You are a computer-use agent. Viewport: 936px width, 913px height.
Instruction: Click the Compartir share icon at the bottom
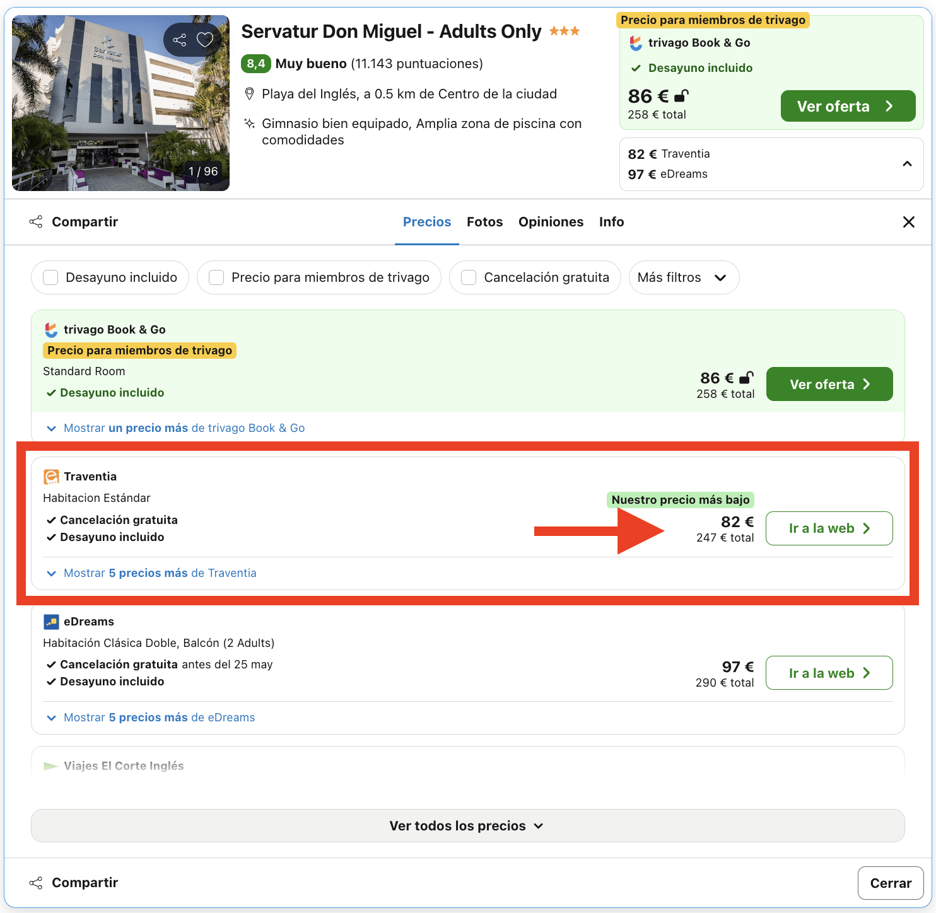(36, 882)
